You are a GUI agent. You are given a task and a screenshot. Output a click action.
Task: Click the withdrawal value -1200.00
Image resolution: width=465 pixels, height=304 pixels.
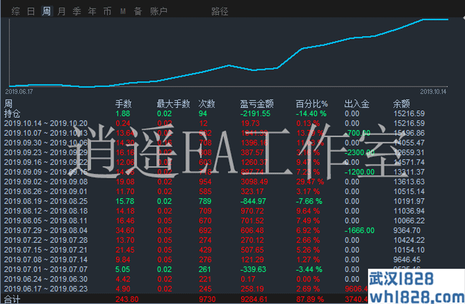359,172
